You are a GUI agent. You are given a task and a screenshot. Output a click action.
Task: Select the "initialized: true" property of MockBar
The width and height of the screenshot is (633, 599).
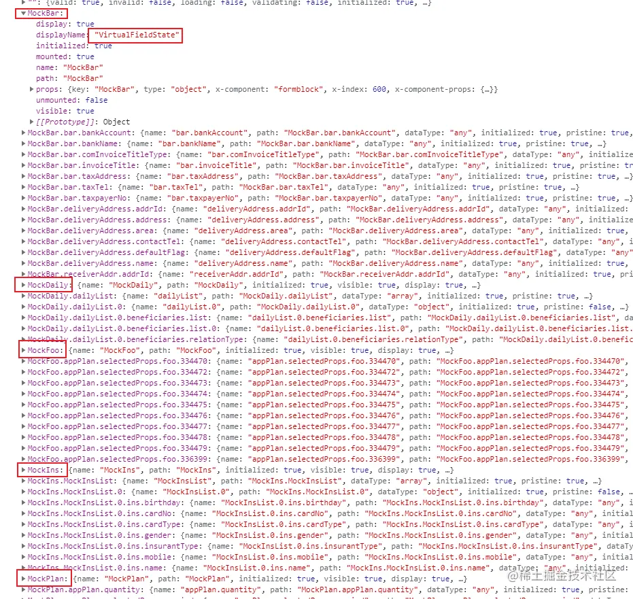tap(74, 46)
